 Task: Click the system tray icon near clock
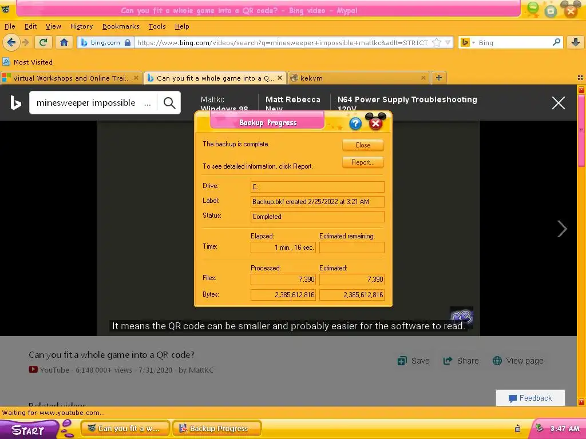539,428
